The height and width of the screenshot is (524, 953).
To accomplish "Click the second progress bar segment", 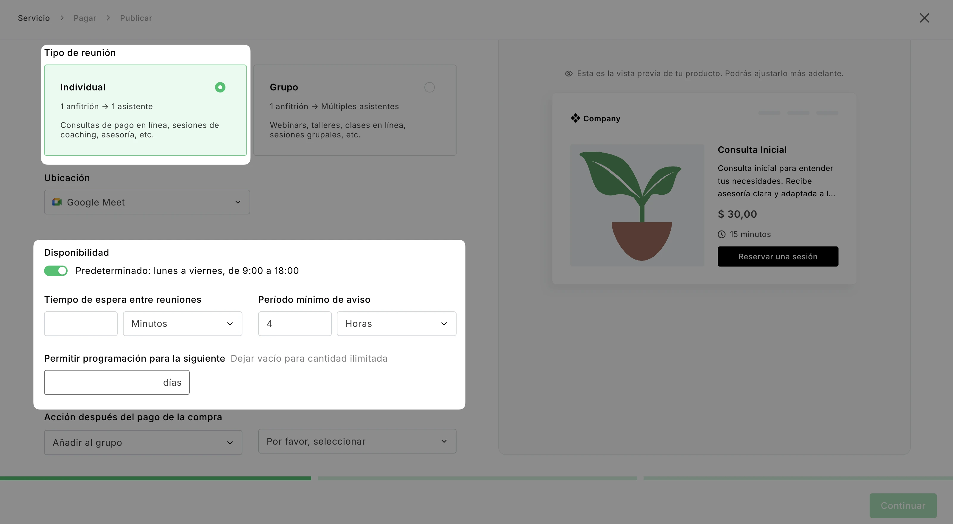I will coord(477,478).
